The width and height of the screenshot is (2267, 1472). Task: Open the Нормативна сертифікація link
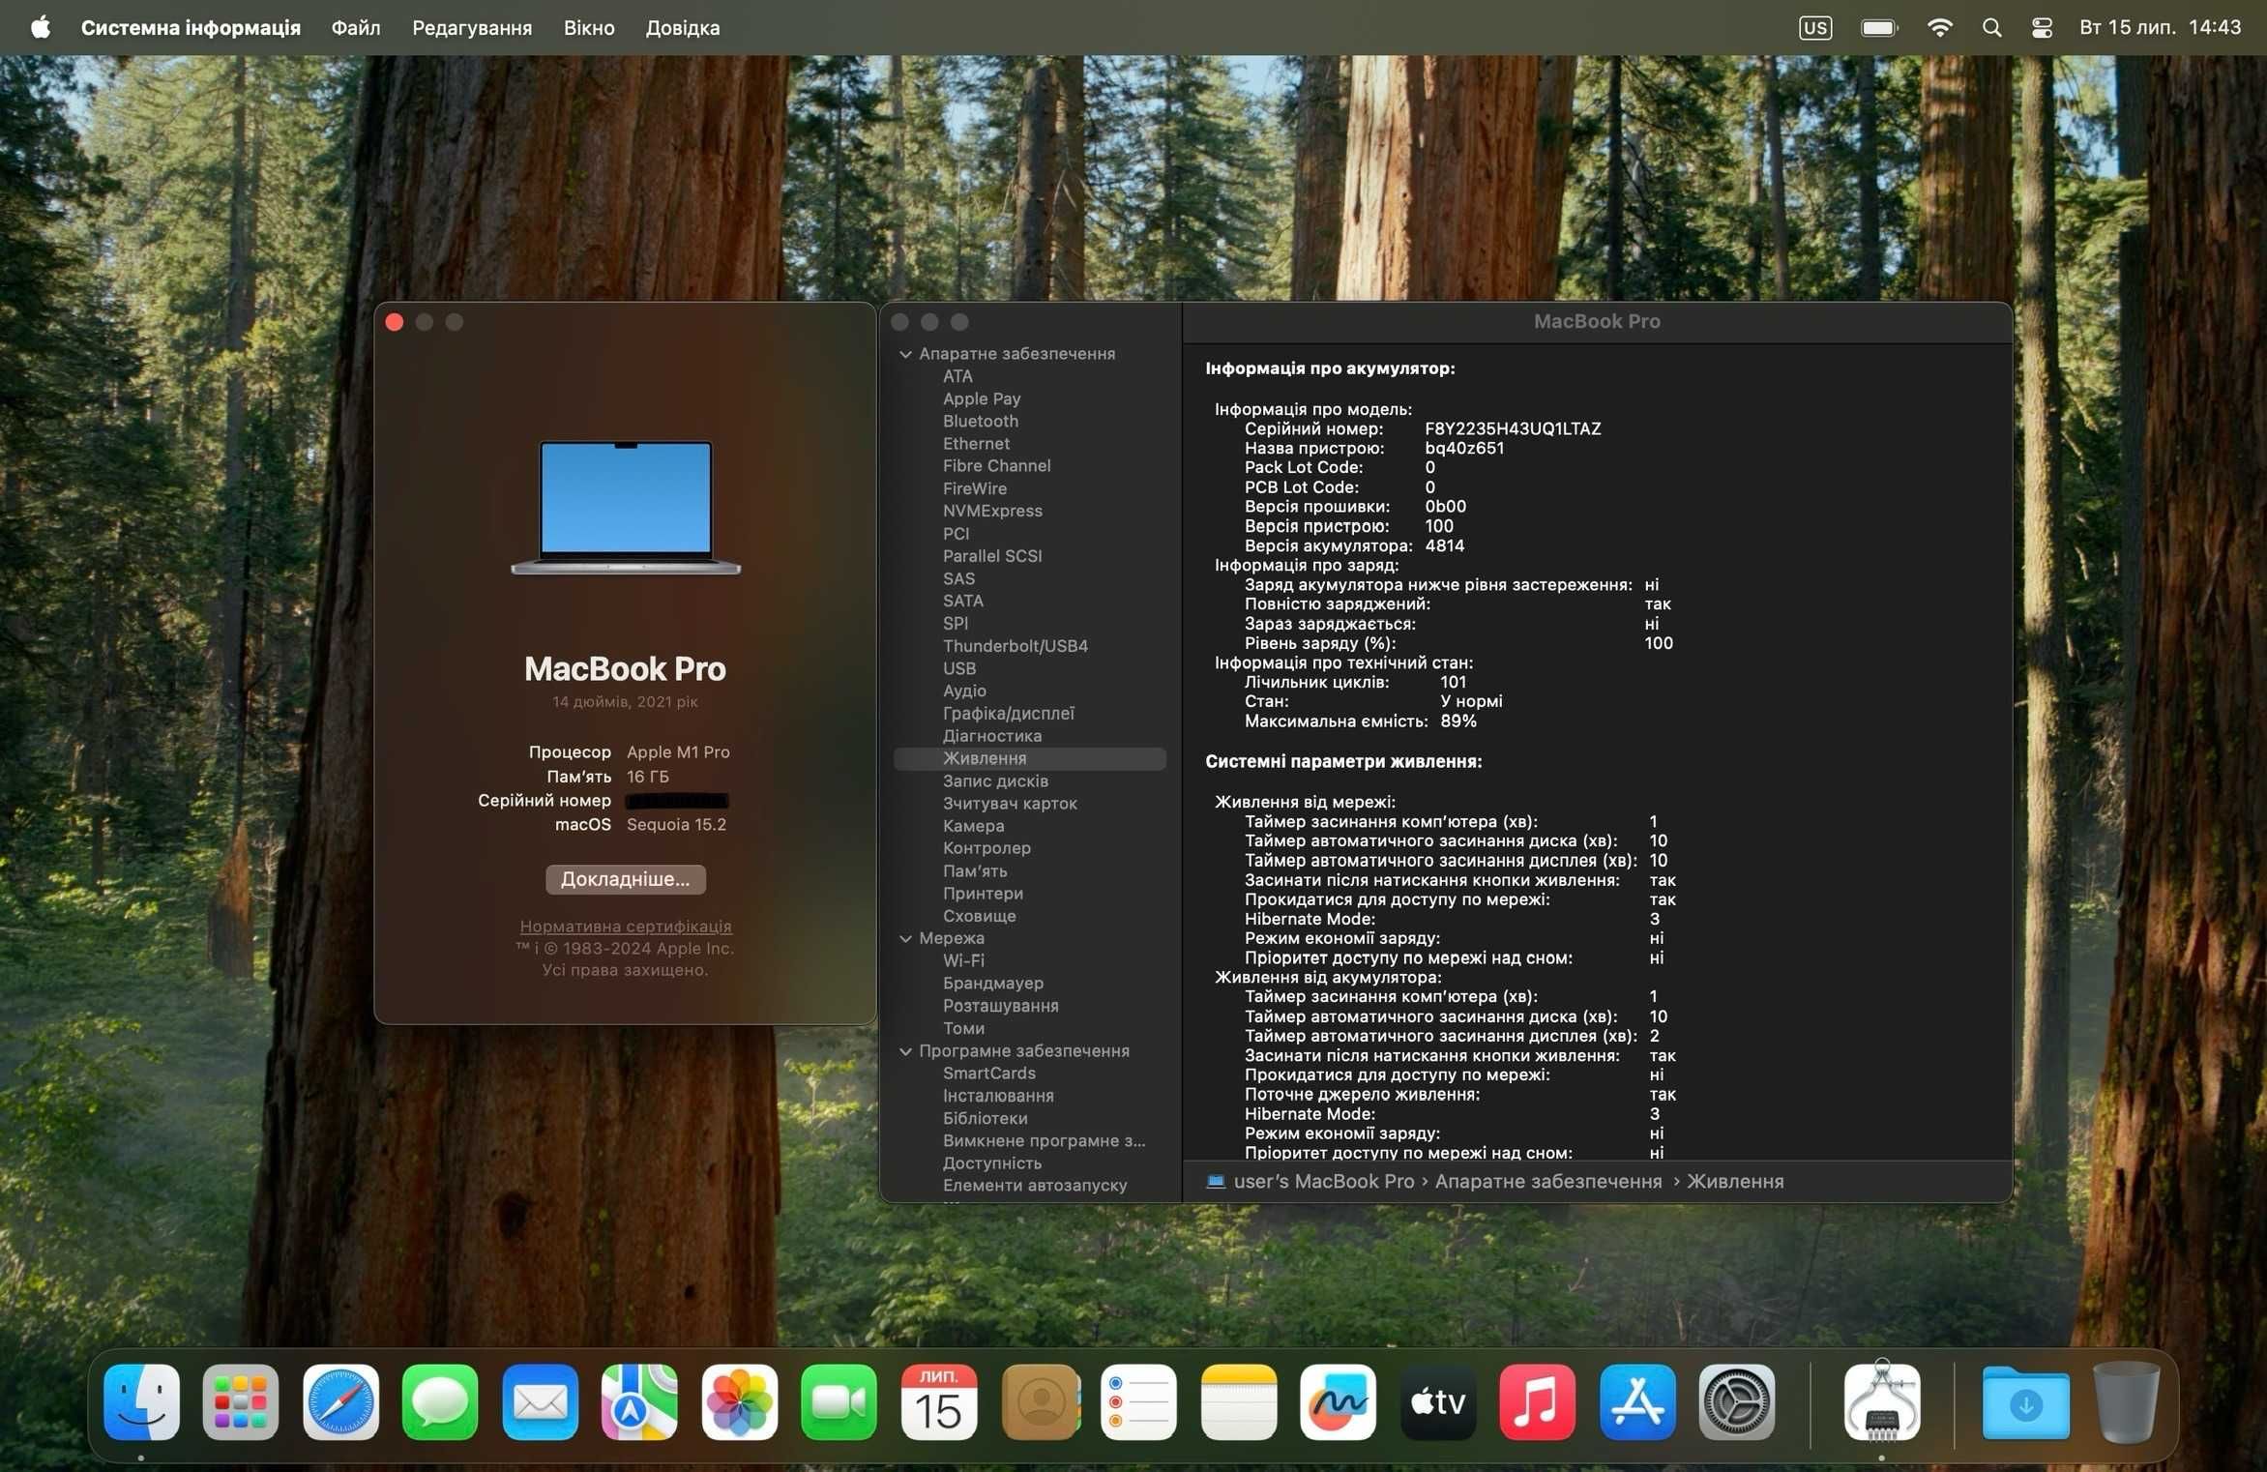(x=625, y=926)
